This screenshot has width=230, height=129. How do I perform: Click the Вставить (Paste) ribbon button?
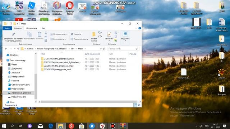40,36
